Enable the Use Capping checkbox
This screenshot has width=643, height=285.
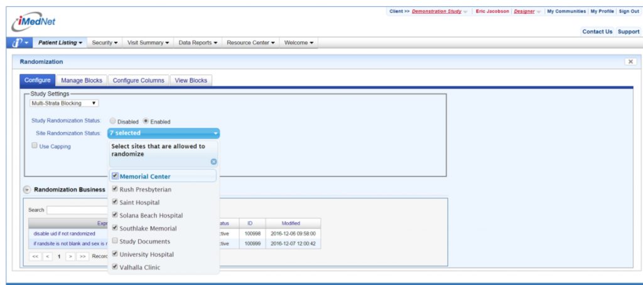35,146
